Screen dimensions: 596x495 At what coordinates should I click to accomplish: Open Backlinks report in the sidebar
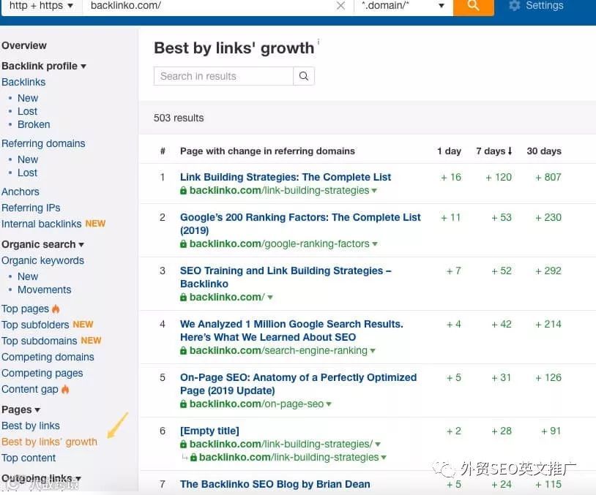[x=23, y=82]
